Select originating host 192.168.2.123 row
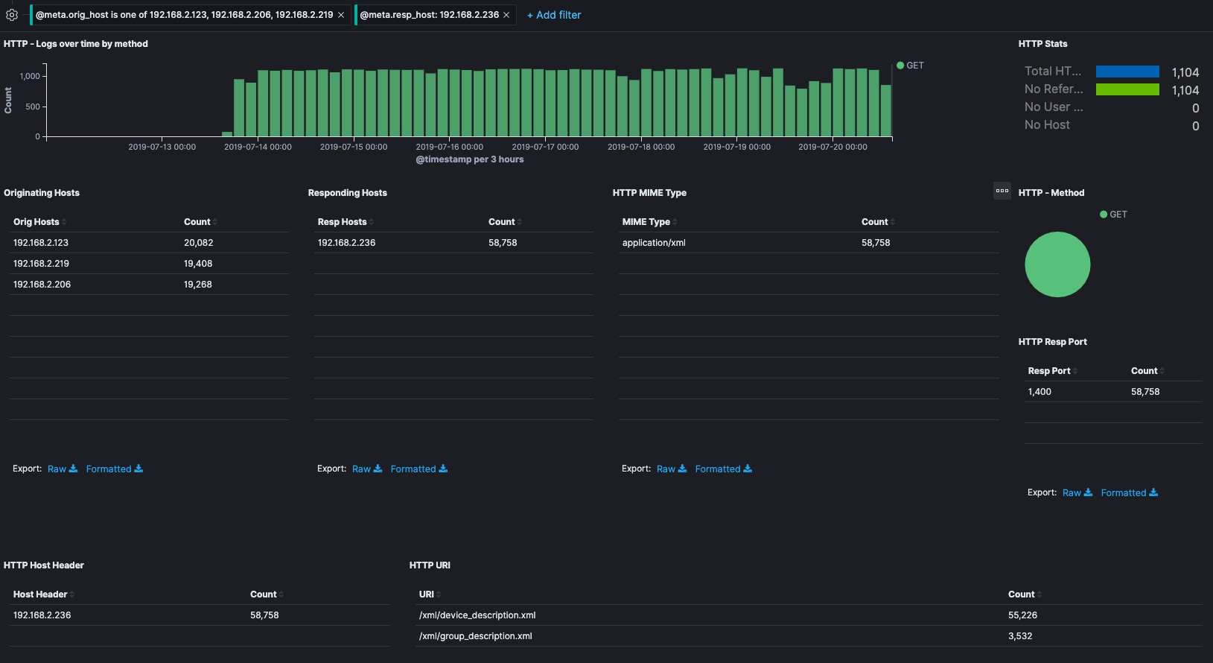1213x663 pixels. click(x=149, y=243)
